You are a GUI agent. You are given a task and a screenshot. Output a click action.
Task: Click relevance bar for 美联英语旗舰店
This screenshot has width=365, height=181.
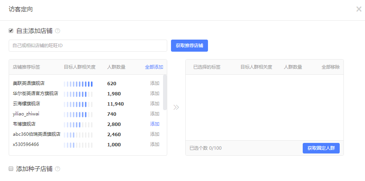tap(78, 84)
